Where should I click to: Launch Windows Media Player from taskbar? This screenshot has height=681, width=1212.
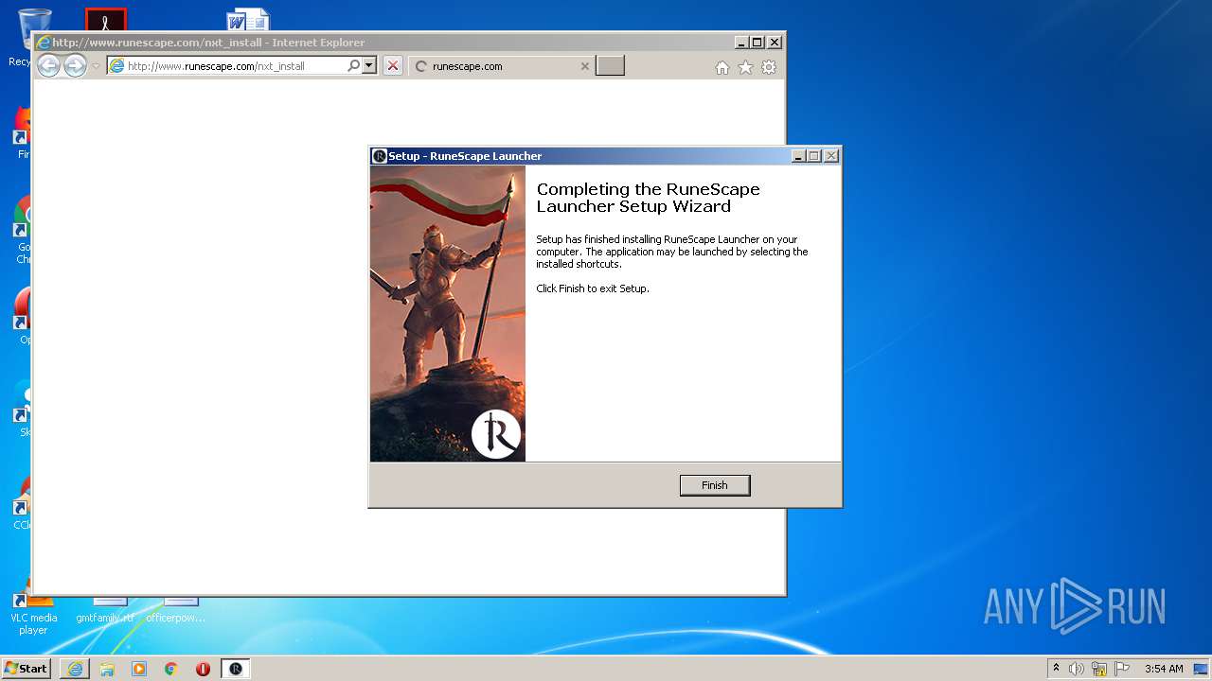pos(139,669)
